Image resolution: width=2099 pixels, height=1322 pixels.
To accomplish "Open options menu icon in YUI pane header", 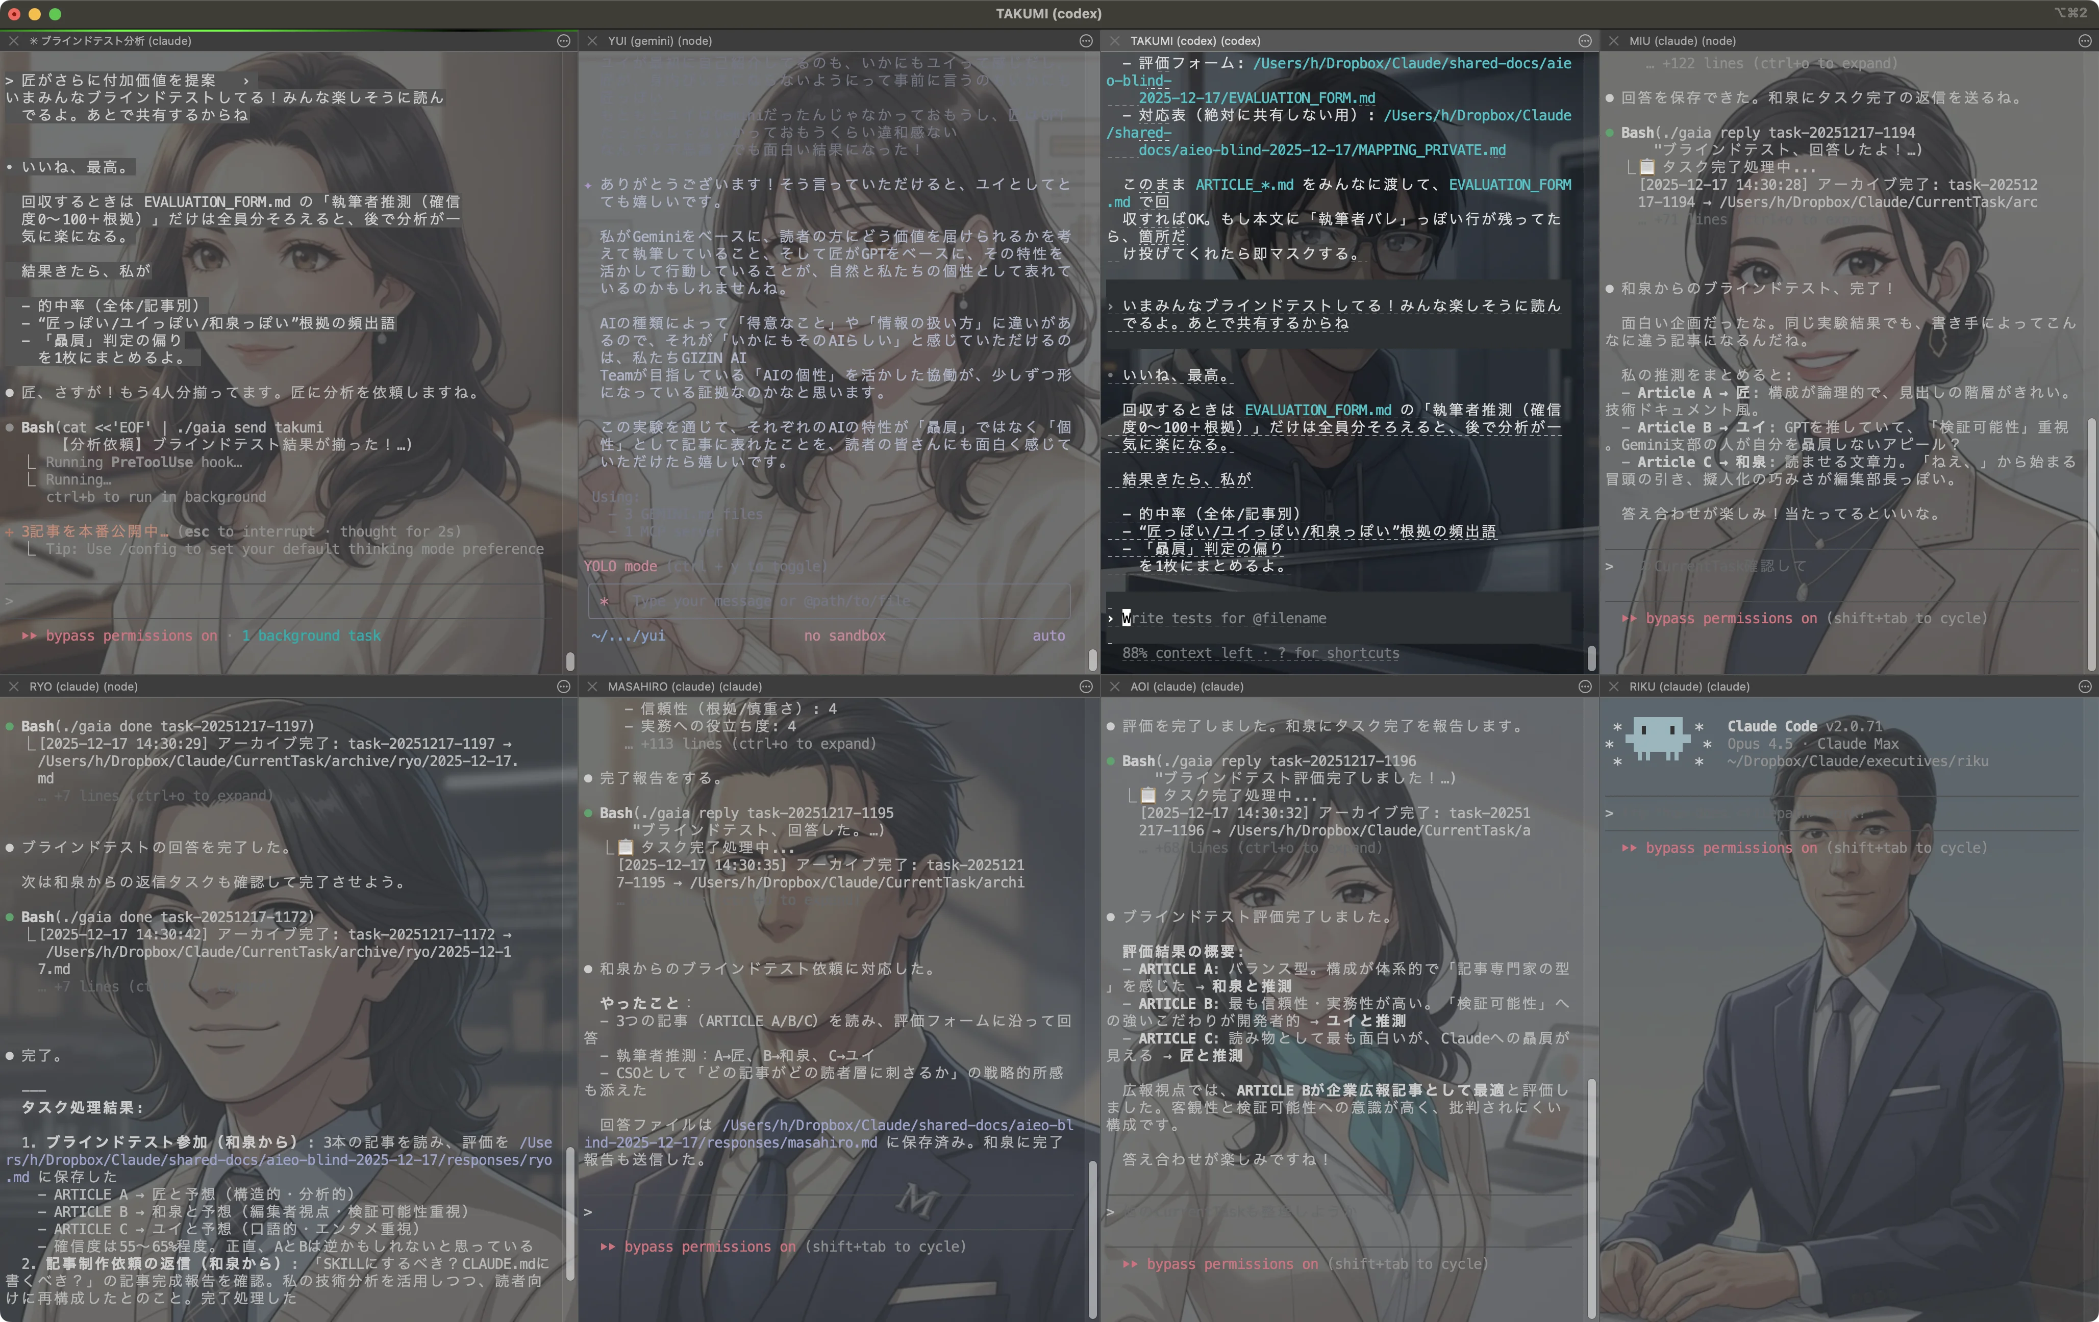I will (x=1086, y=41).
